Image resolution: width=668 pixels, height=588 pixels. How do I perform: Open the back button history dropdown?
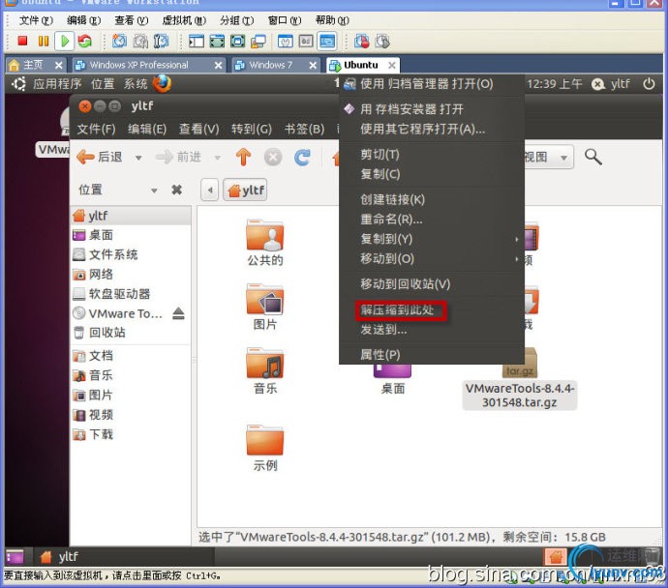tap(138, 158)
